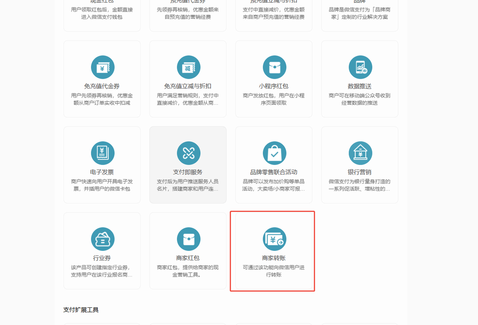The image size is (478, 325).
Task: Click the 银行营销 product title
Action: click(360, 172)
